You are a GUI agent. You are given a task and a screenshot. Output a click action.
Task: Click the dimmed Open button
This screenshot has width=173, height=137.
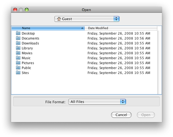point(146,115)
